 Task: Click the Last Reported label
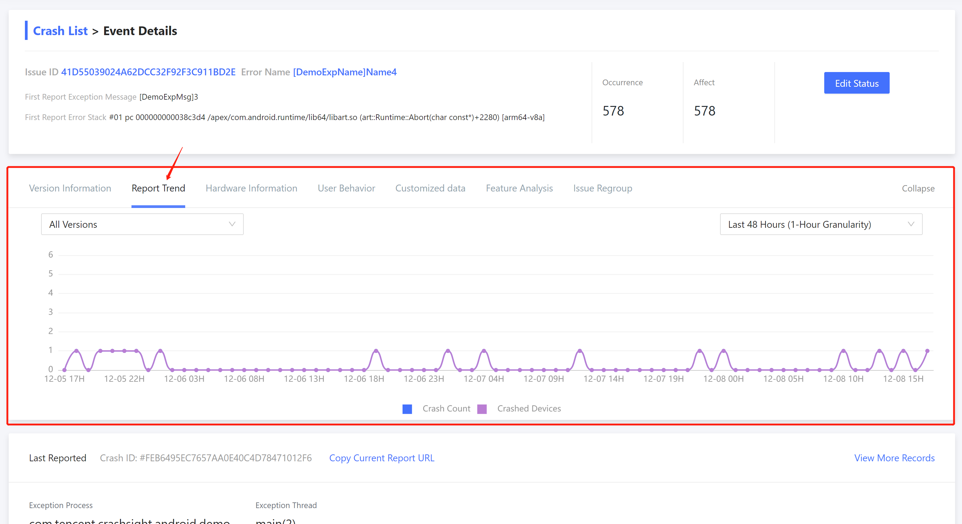(58, 458)
